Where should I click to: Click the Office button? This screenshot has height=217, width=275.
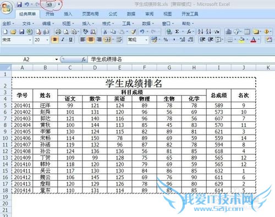[6, 8]
